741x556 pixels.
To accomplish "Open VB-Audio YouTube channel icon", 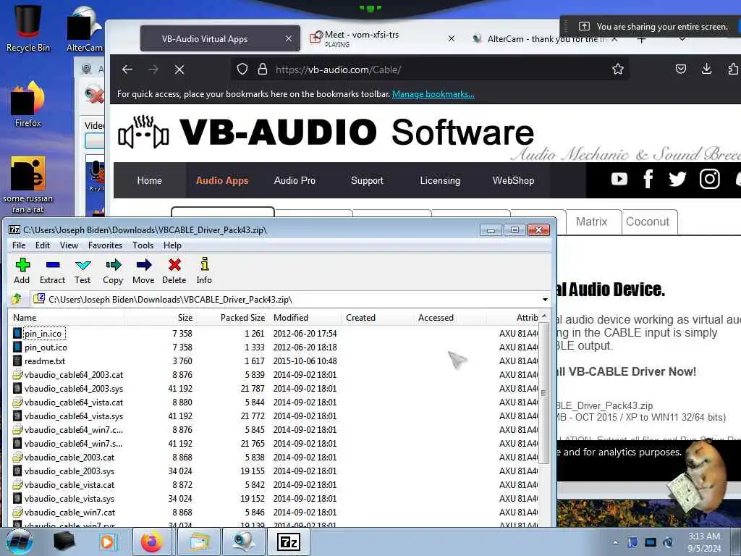I will coord(619,179).
